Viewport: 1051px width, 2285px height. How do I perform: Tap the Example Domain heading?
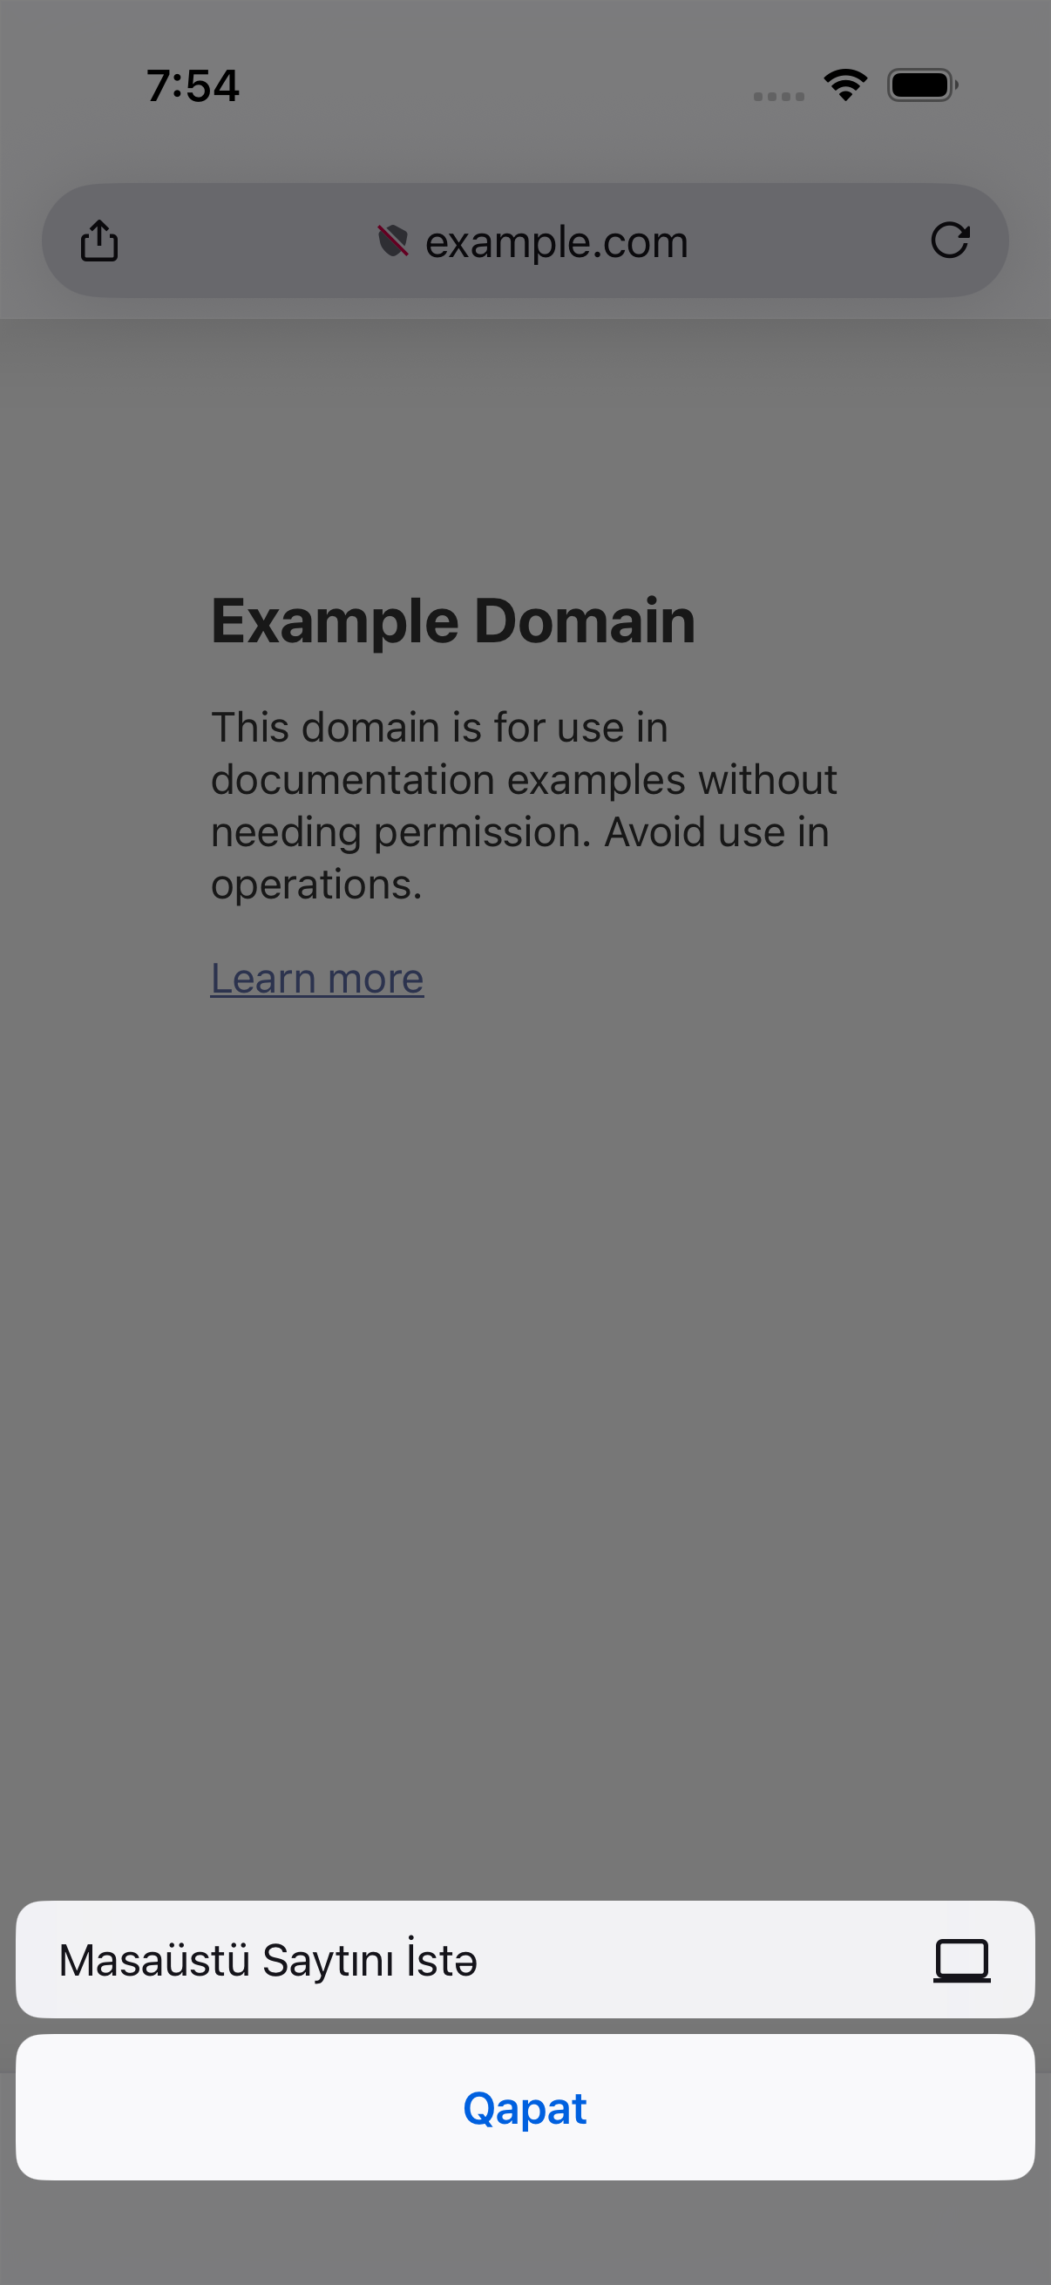453,620
